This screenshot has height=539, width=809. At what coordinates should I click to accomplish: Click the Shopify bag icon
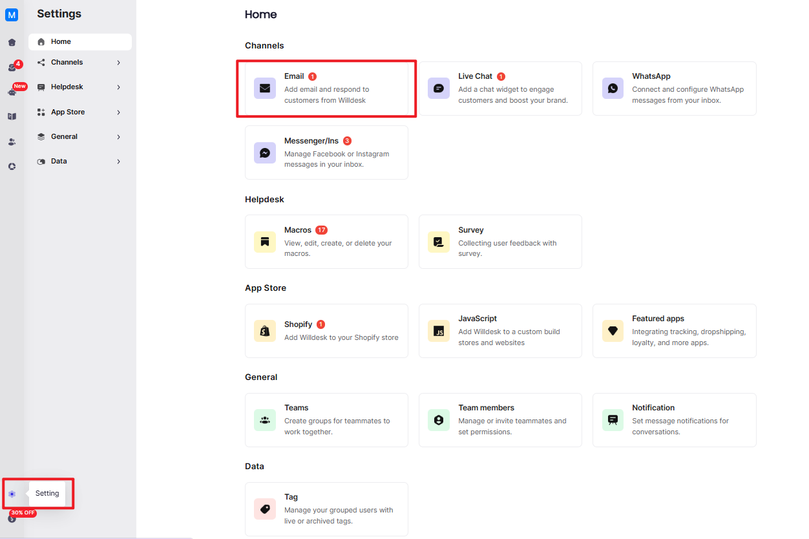[x=265, y=331]
